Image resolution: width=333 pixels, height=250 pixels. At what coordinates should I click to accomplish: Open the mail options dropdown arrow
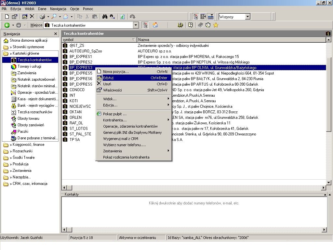point(72,17)
